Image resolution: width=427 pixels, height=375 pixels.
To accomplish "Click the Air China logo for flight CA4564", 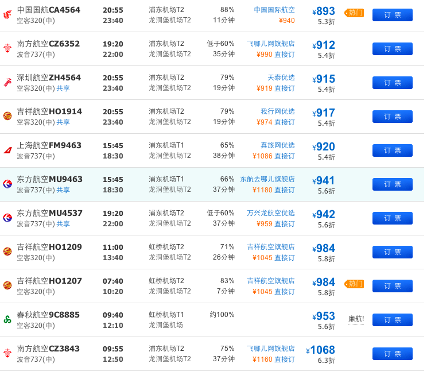I will pyautogui.click(x=7, y=15).
